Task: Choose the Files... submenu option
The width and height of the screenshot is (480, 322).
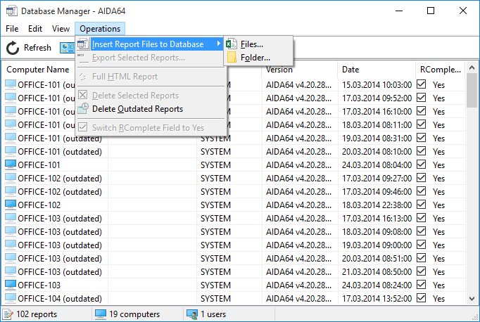Action: coord(251,44)
